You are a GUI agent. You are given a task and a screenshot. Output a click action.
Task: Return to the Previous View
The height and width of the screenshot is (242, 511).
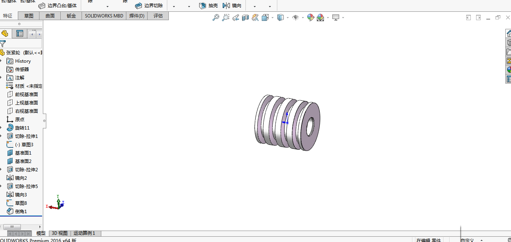235,17
